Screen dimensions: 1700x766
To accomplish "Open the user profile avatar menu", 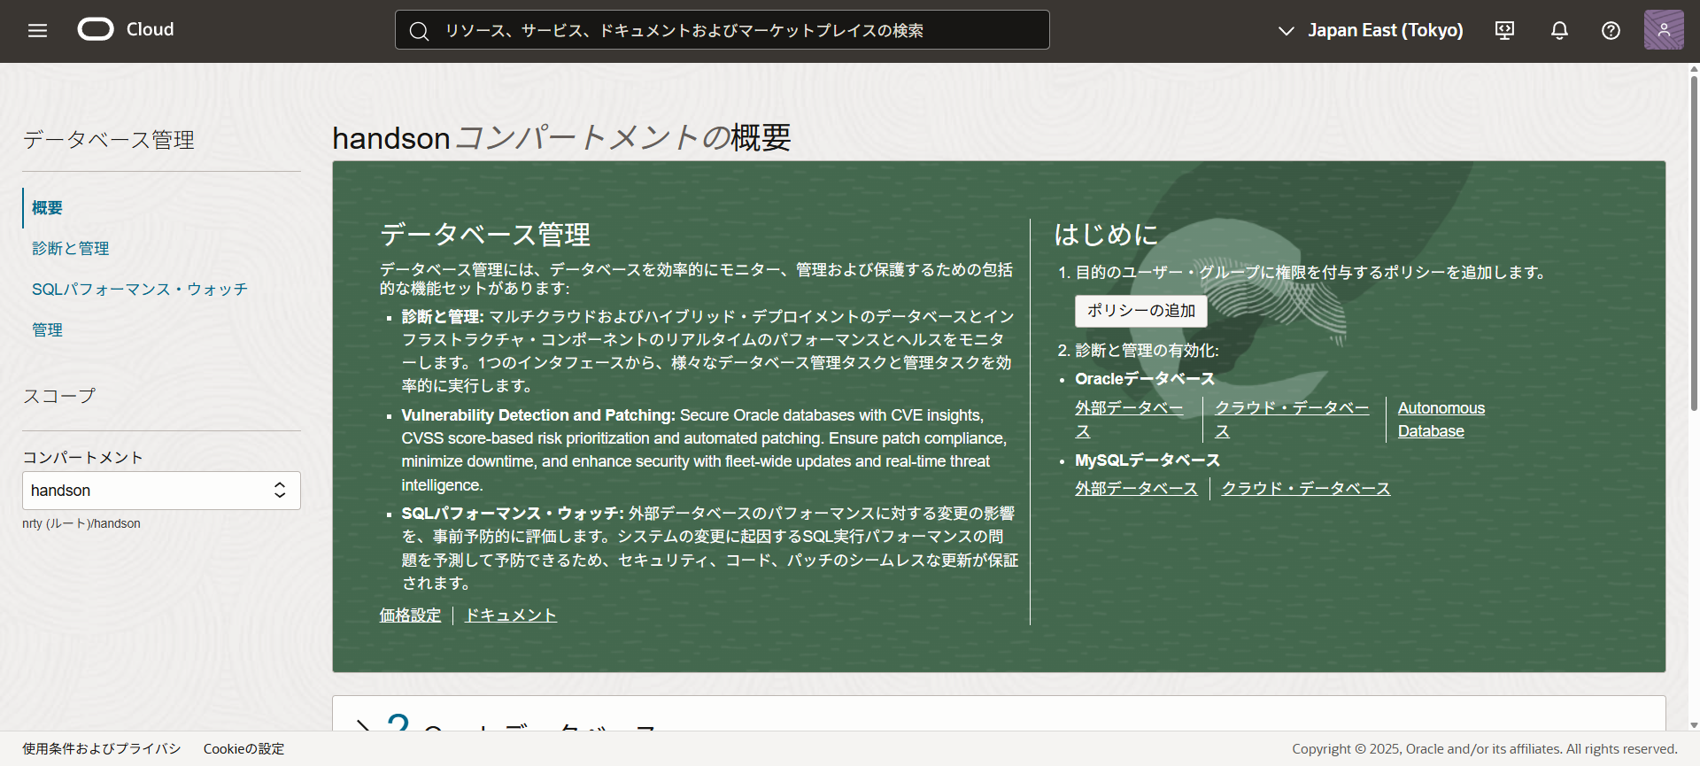I will coord(1664,30).
